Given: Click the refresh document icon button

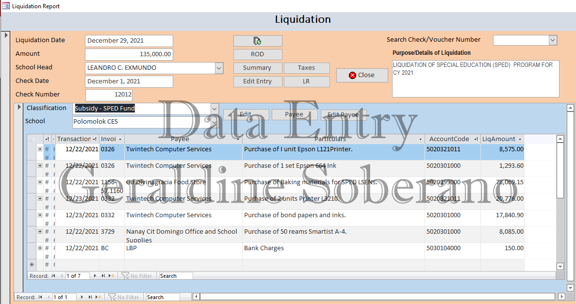Looking at the screenshot, I should [258, 41].
